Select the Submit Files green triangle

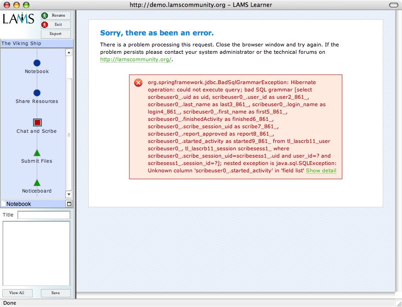click(37, 153)
